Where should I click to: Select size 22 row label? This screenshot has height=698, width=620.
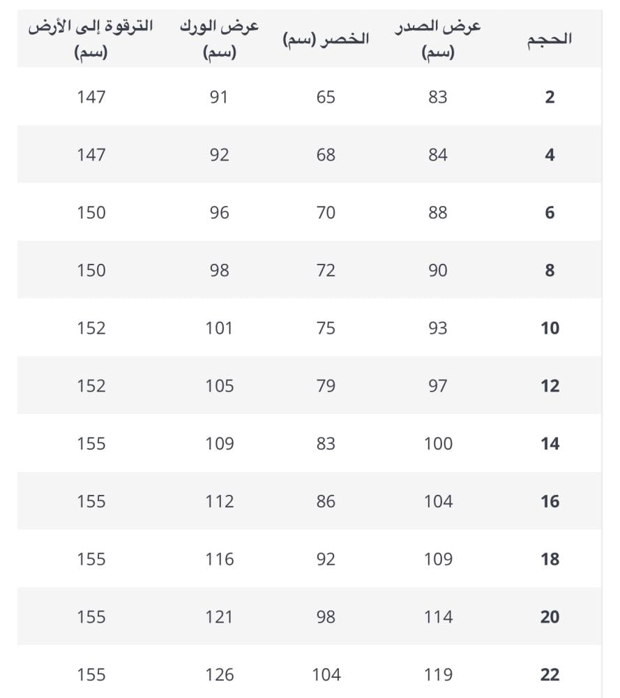[x=550, y=675]
